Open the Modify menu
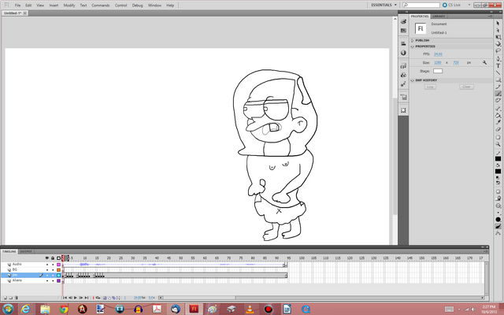504x315 pixels. [x=69, y=6]
